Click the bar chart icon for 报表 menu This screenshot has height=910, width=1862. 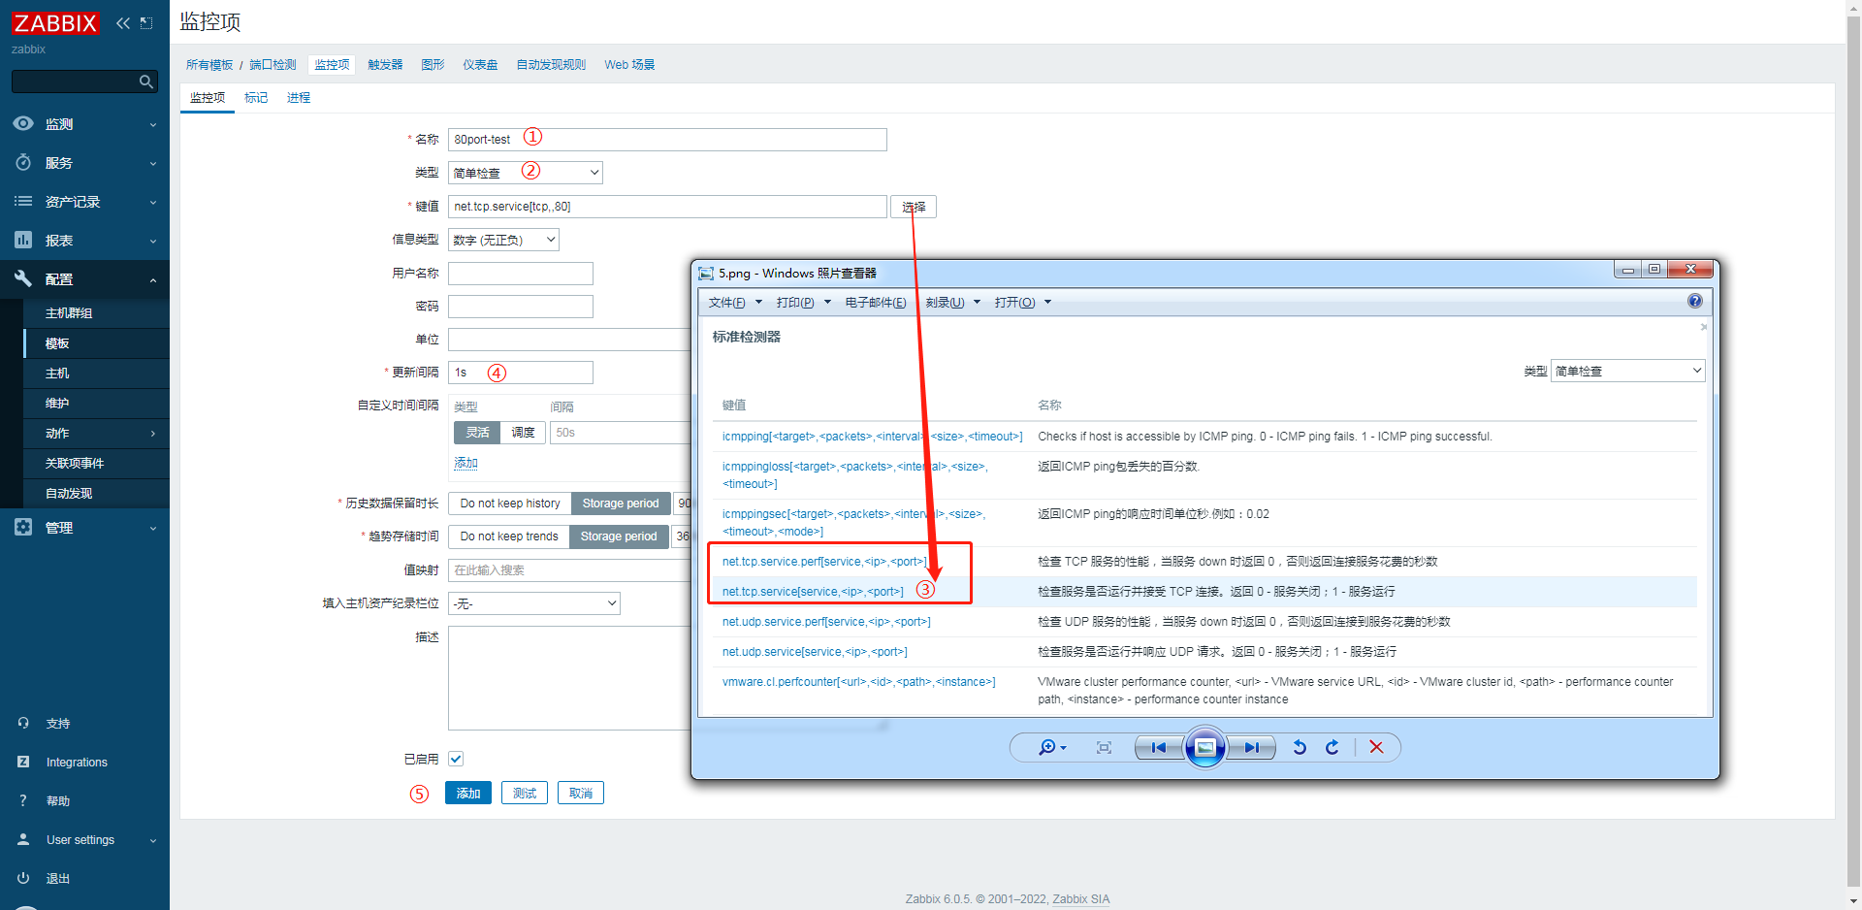(x=23, y=240)
